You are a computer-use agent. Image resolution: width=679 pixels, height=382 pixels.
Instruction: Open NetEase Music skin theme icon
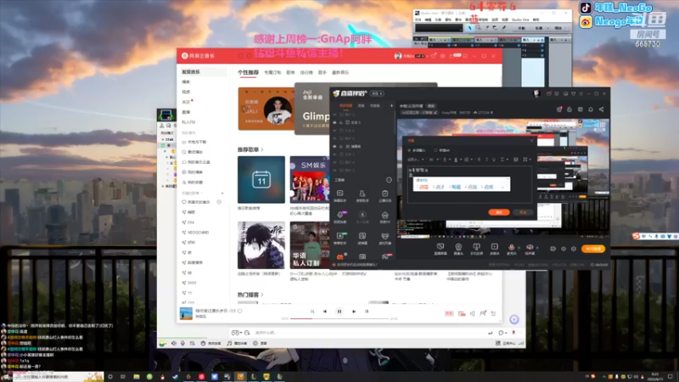[434, 56]
